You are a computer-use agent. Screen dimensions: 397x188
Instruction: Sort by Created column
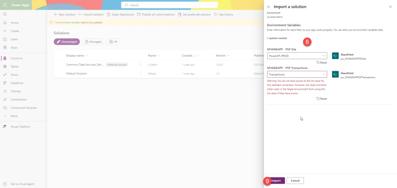coord(190,56)
